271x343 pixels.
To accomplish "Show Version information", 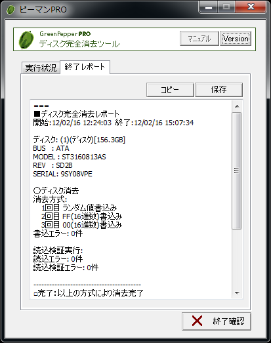I will pyautogui.click(x=236, y=39).
